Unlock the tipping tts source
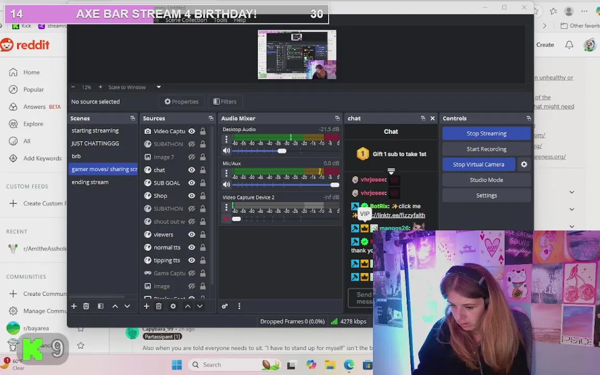The height and width of the screenshot is (375, 600). [x=203, y=260]
